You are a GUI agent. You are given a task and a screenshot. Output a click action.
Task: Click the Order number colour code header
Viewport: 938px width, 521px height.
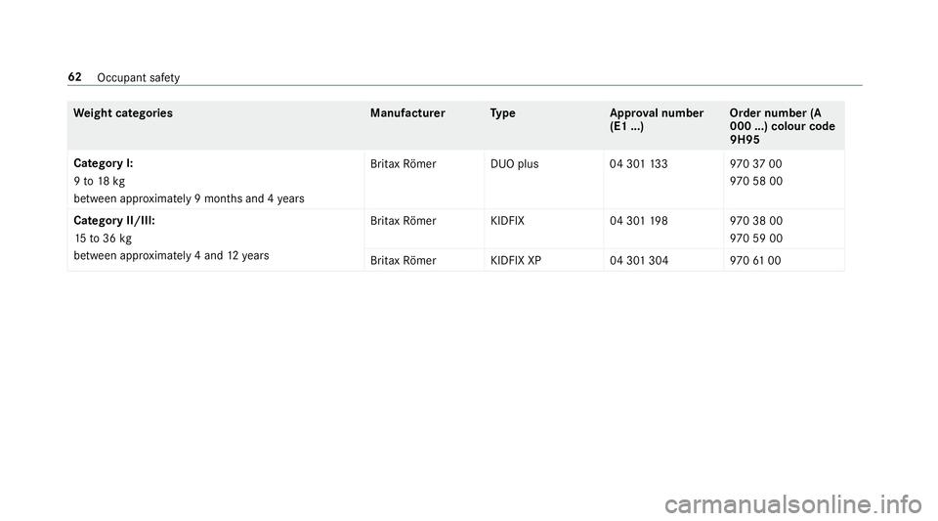coord(782,126)
